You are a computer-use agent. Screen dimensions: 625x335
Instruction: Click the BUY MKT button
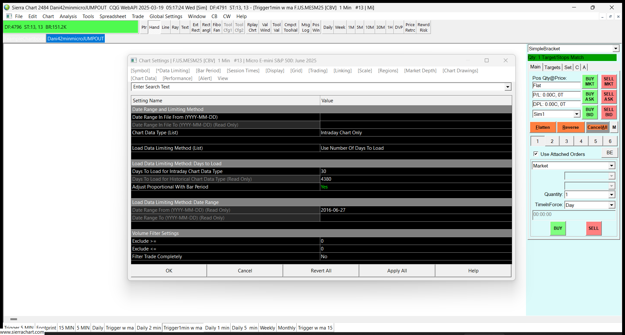point(590,81)
